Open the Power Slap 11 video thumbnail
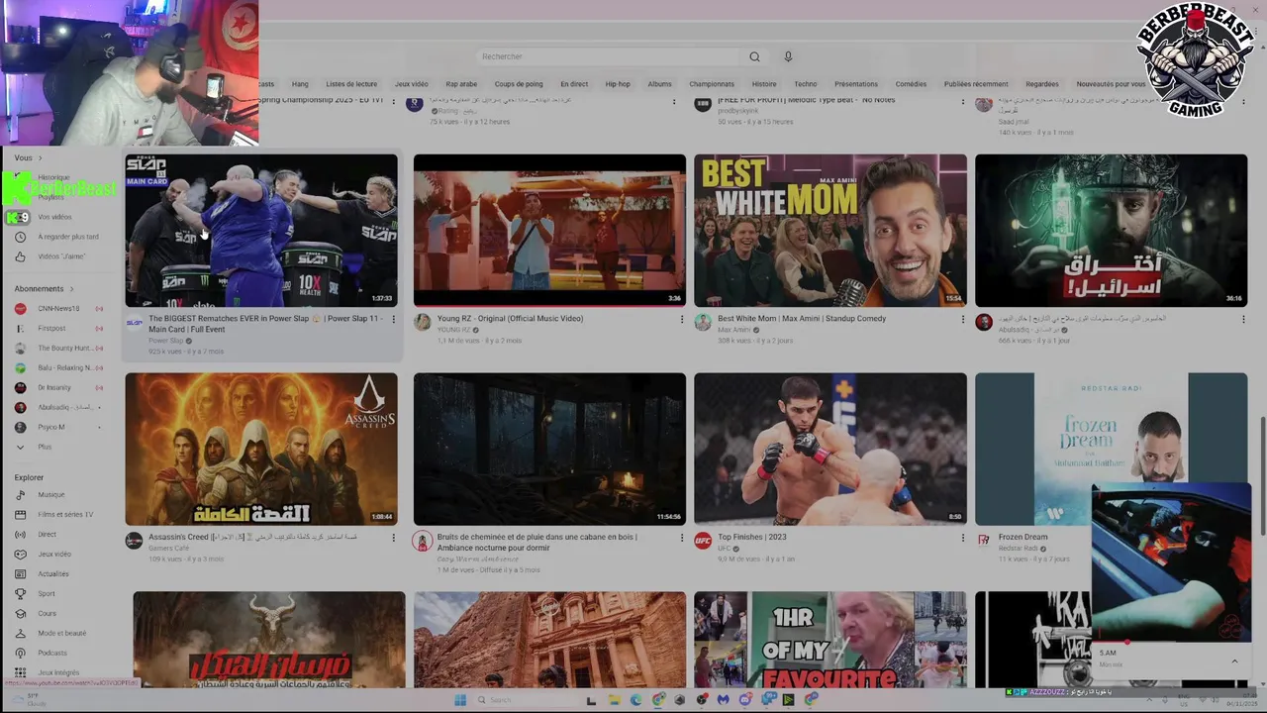 261,230
